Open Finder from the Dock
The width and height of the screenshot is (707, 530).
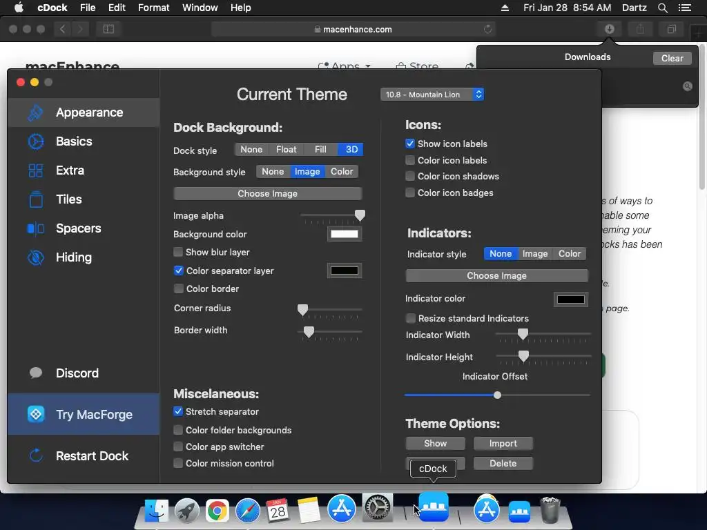(156, 511)
